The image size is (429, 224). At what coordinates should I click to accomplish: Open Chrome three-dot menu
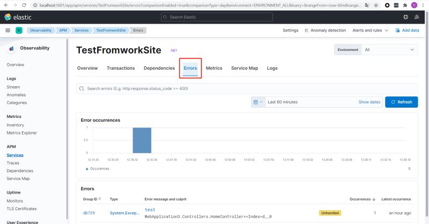click(x=423, y=5)
